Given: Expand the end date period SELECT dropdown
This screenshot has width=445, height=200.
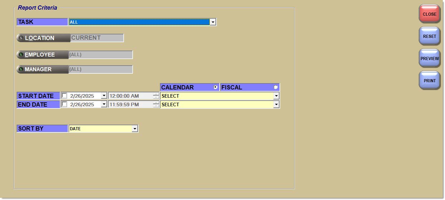Looking at the screenshot, I should click(x=276, y=104).
